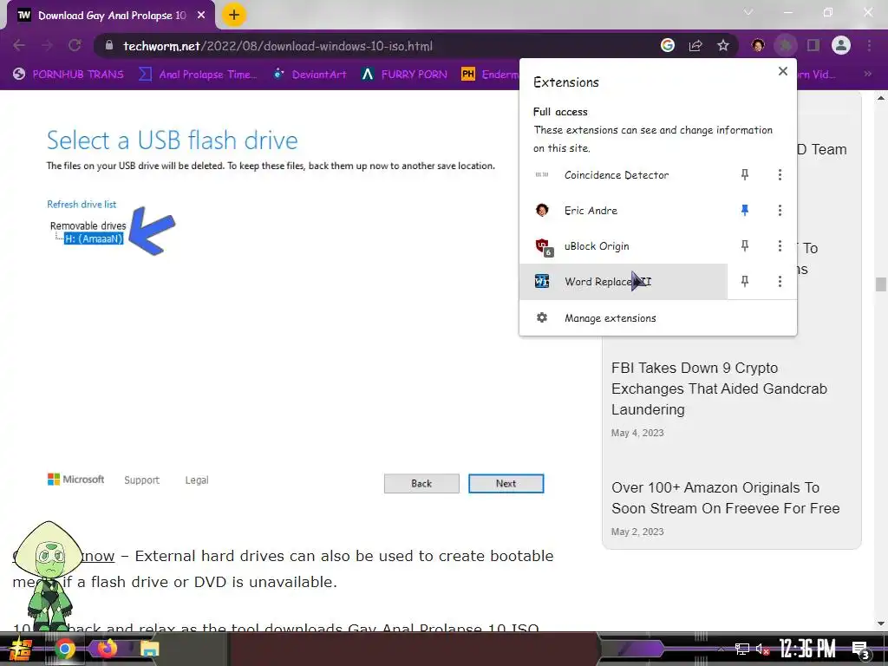The height and width of the screenshot is (666, 888).
Task: Go back to previous page
Action: pyautogui.click(x=19, y=45)
